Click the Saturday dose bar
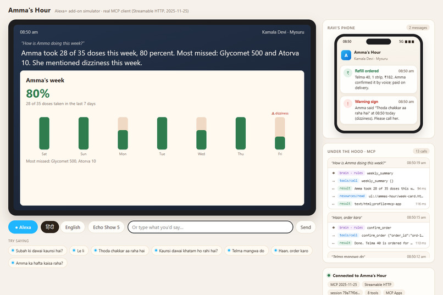The width and height of the screenshot is (443, 295). tap(44, 133)
